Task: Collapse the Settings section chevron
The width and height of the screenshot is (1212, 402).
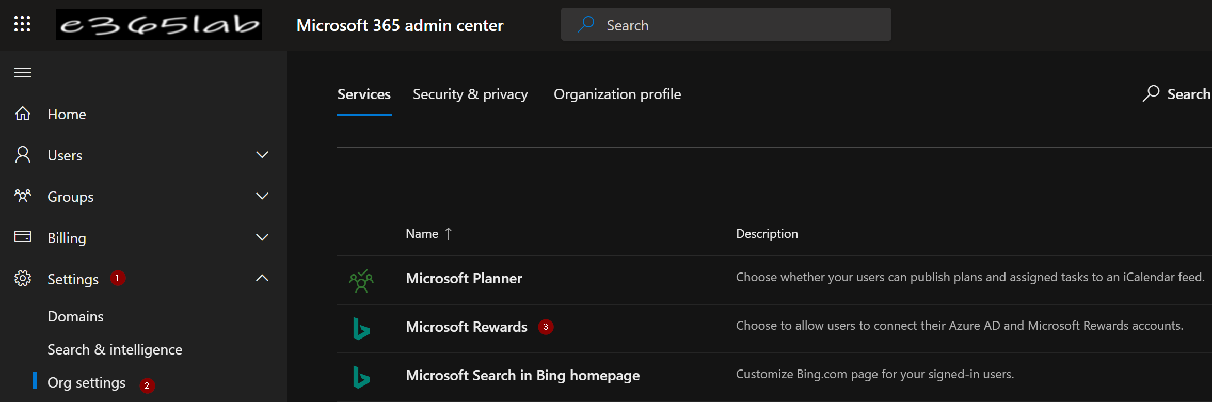Action: [262, 278]
